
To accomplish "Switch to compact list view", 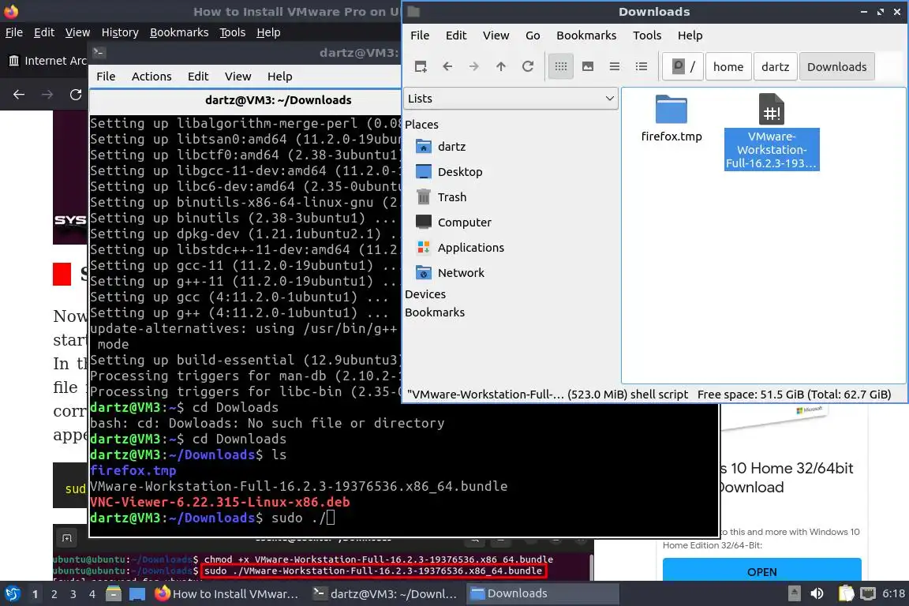I will click(x=615, y=67).
